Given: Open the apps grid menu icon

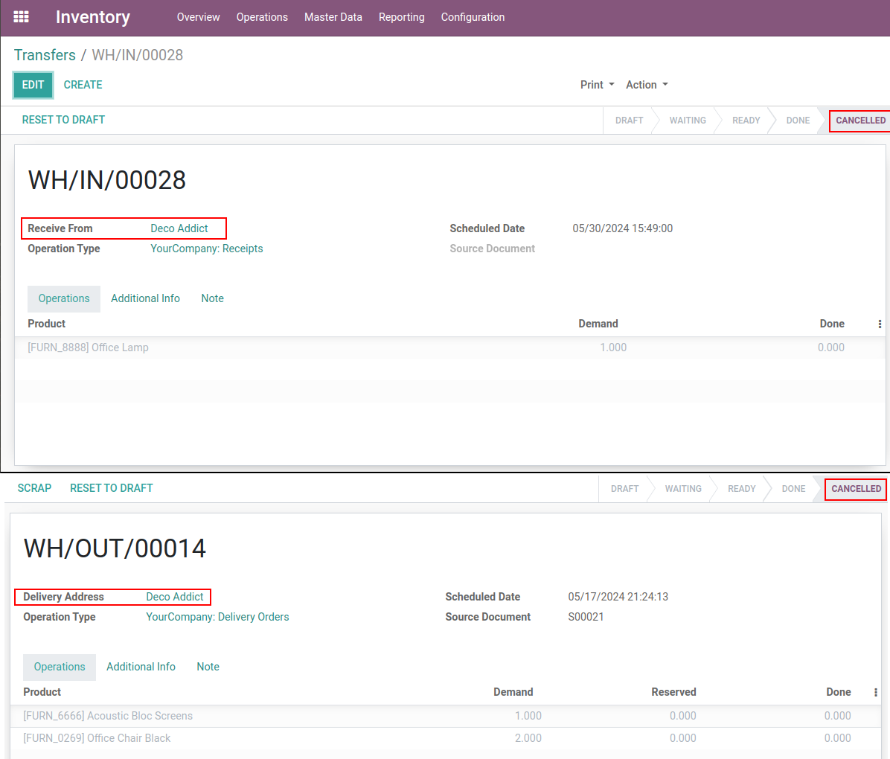Looking at the screenshot, I should pos(22,16).
